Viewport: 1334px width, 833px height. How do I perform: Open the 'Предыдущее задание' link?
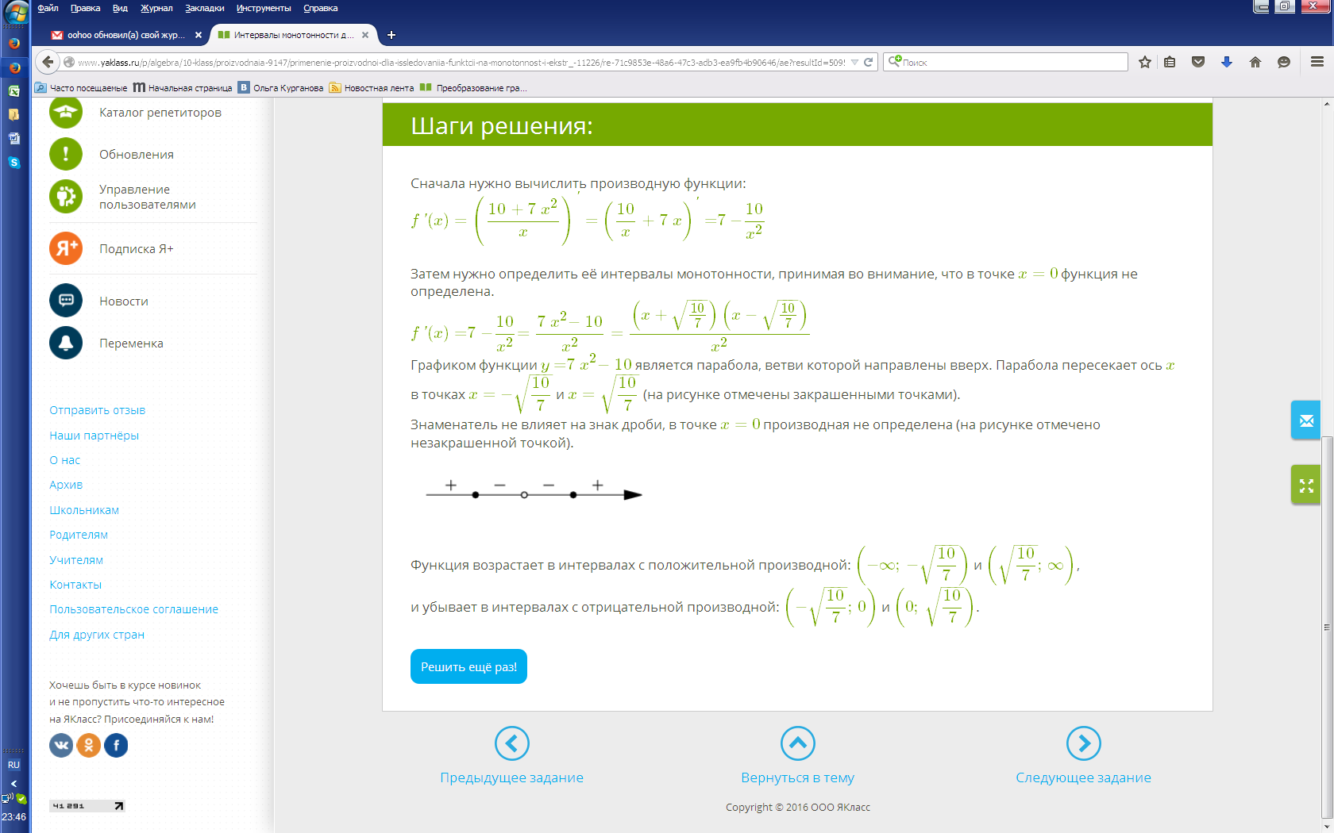(512, 777)
